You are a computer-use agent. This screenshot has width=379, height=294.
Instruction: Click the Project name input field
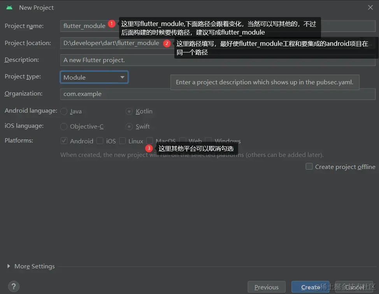pyautogui.click(x=218, y=26)
